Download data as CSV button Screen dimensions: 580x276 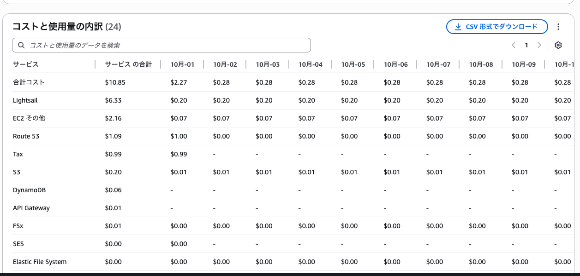(x=497, y=27)
